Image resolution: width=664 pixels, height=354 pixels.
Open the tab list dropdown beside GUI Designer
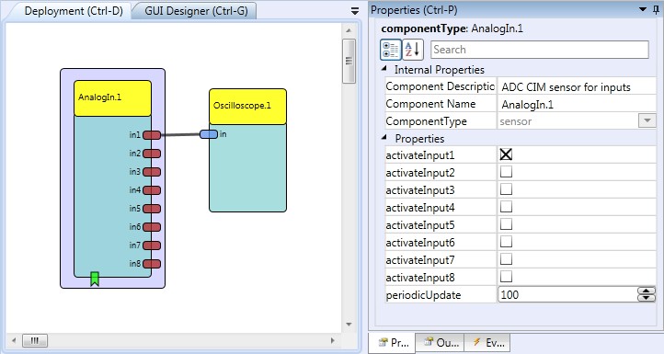tap(355, 11)
